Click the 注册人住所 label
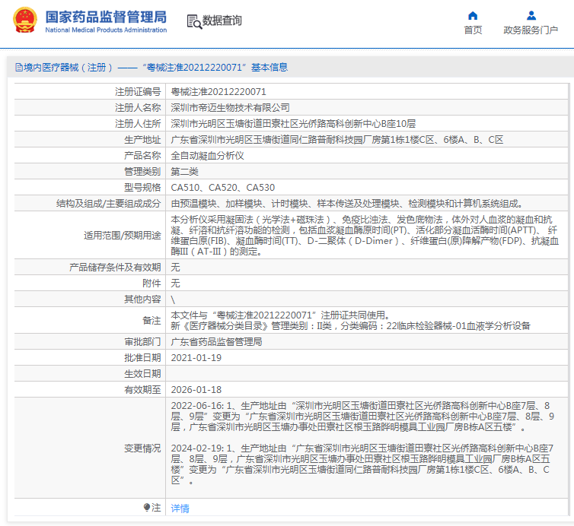 click(138, 124)
